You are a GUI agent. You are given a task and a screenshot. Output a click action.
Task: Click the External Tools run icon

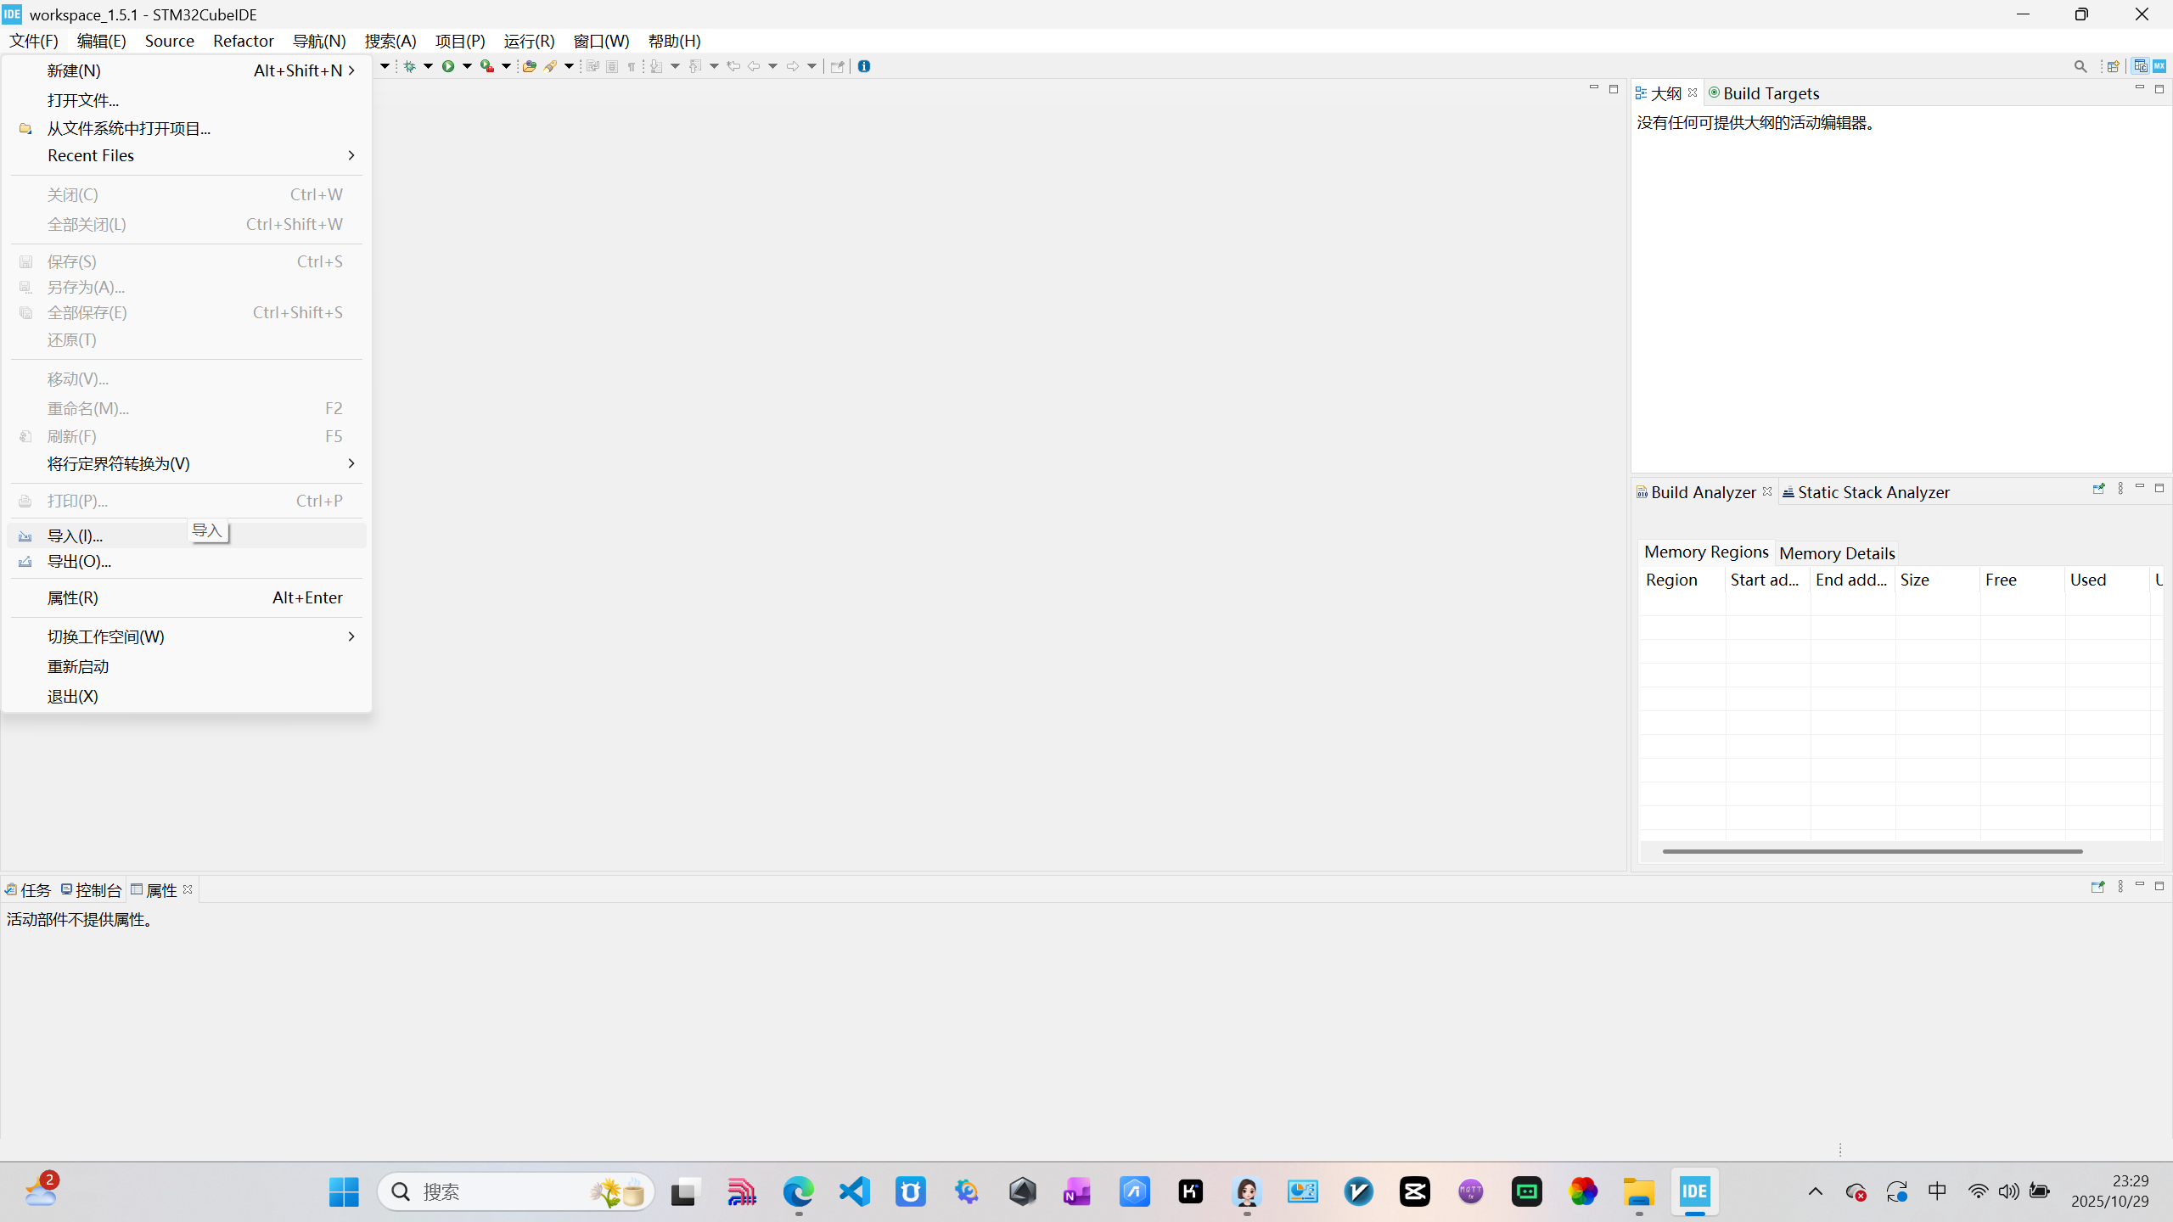tap(487, 66)
